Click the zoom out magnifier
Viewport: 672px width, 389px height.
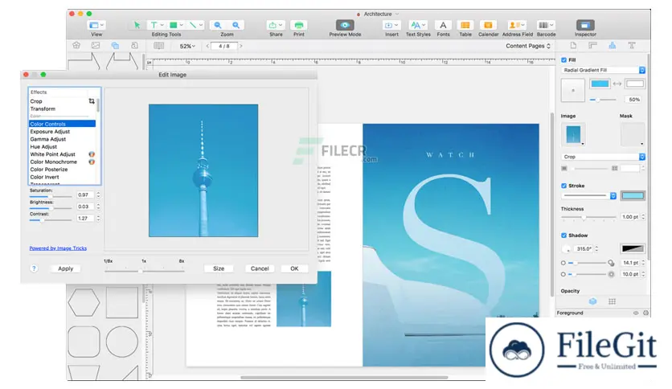coord(218,25)
